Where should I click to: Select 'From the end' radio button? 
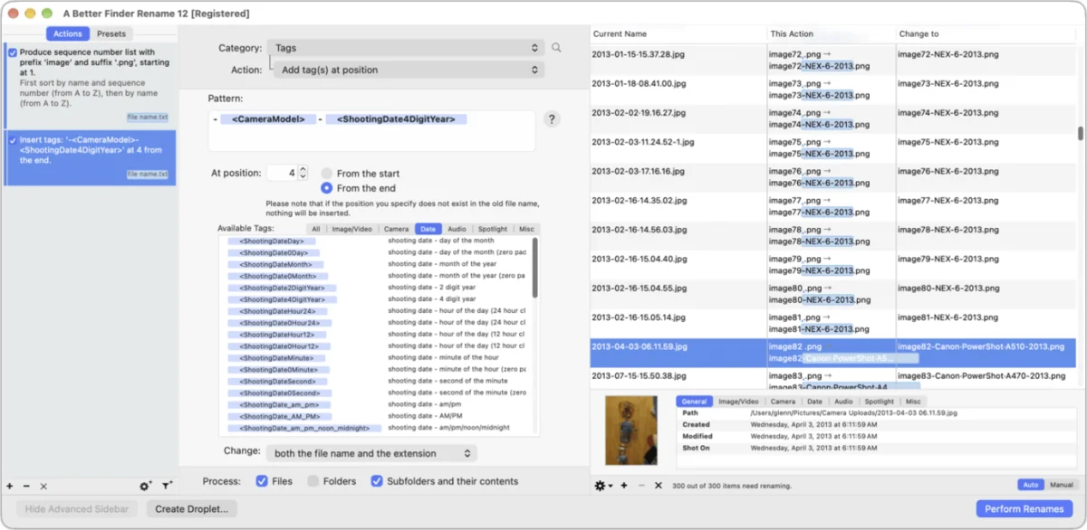point(327,188)
